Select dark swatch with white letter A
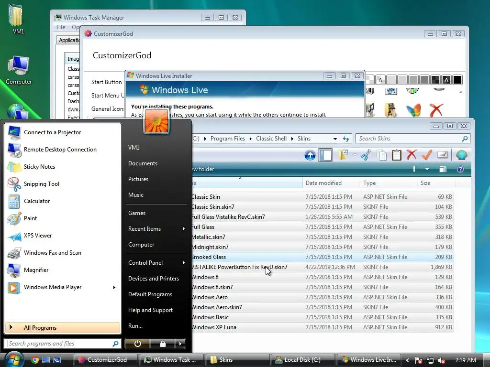 [x=446, y=80]
